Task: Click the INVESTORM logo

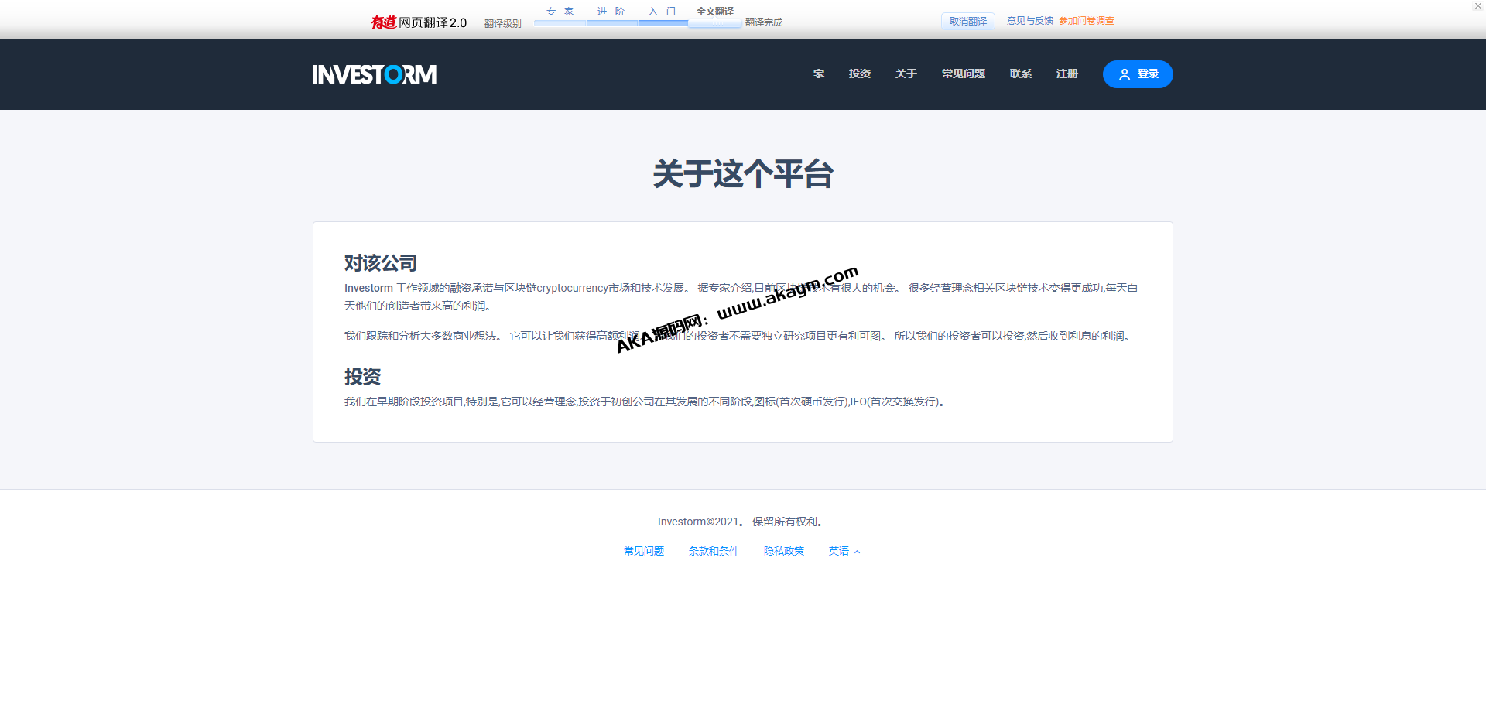Action: [374, 74]
